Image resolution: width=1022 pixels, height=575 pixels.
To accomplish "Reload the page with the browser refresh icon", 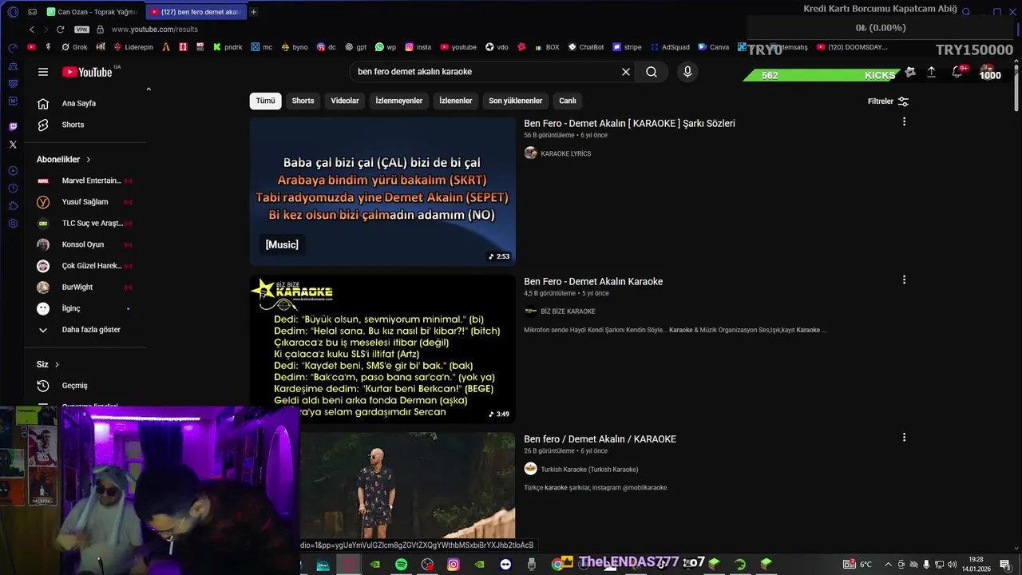I will point(60,30).
